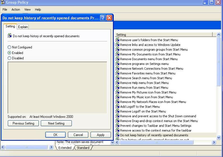223x157 pixels.
Task: Open the View menu
Action: click(27, 10)
